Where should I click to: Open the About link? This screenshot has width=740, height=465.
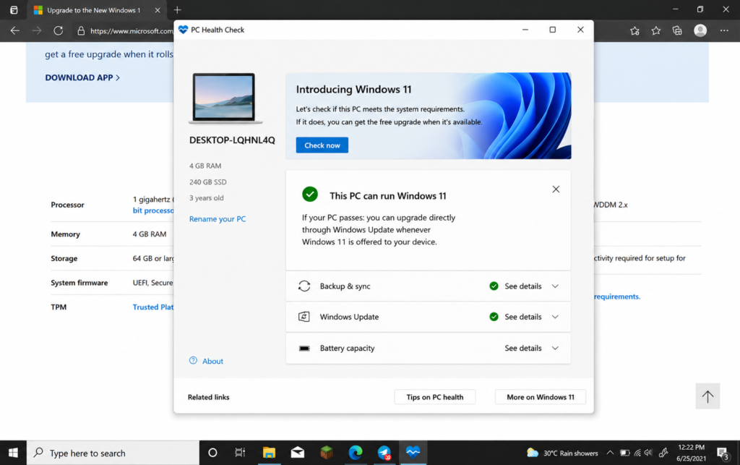tap(212, 361)
